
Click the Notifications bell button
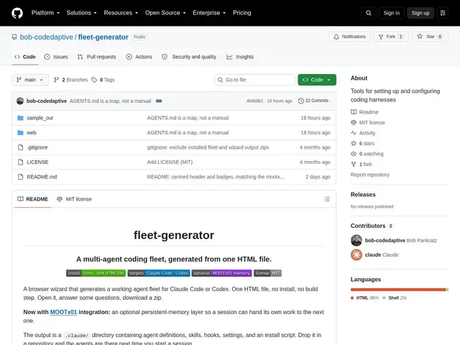[349, 37]
